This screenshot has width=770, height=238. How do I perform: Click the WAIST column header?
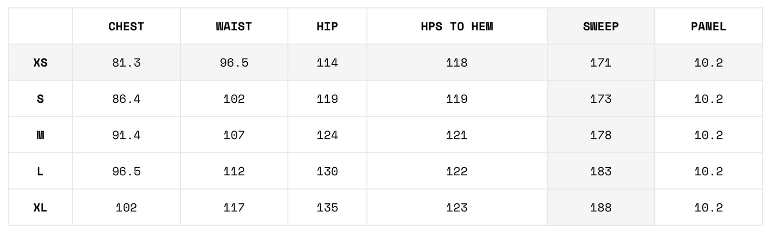pyautogui.click(x=234, y=27)
